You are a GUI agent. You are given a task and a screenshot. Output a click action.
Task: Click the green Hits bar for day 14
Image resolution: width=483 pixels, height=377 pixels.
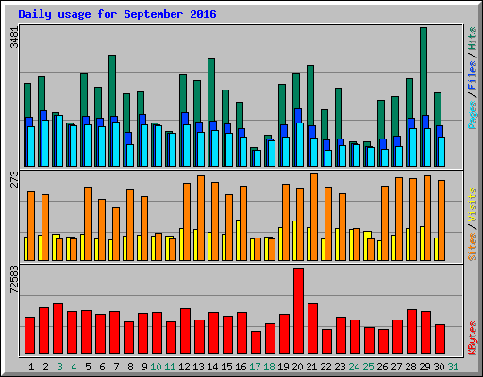point(211,90)
